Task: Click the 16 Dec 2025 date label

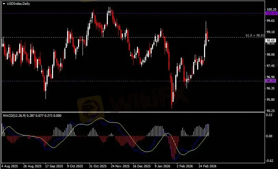Action: pos(142,166)
